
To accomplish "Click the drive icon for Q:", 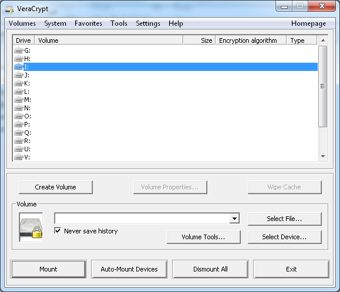I will [x=19, y=133].
